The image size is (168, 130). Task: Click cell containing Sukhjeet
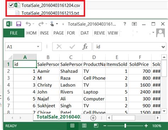pyautogui.click(x=48, y=105)
